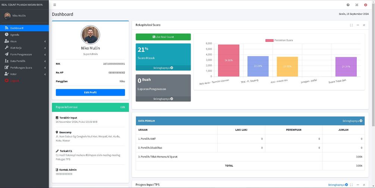The width and height of the screenshot is (375, 188).
Task: Open Selengkapnya link in Progres Input TPS header
Action: 338,185
